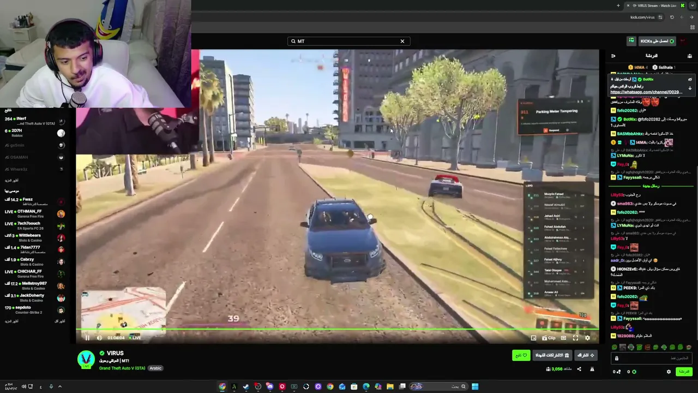Click the Get KICKs button

pos(657,41)
